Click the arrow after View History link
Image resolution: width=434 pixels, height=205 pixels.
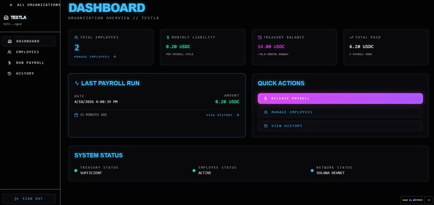pos(237,115)
